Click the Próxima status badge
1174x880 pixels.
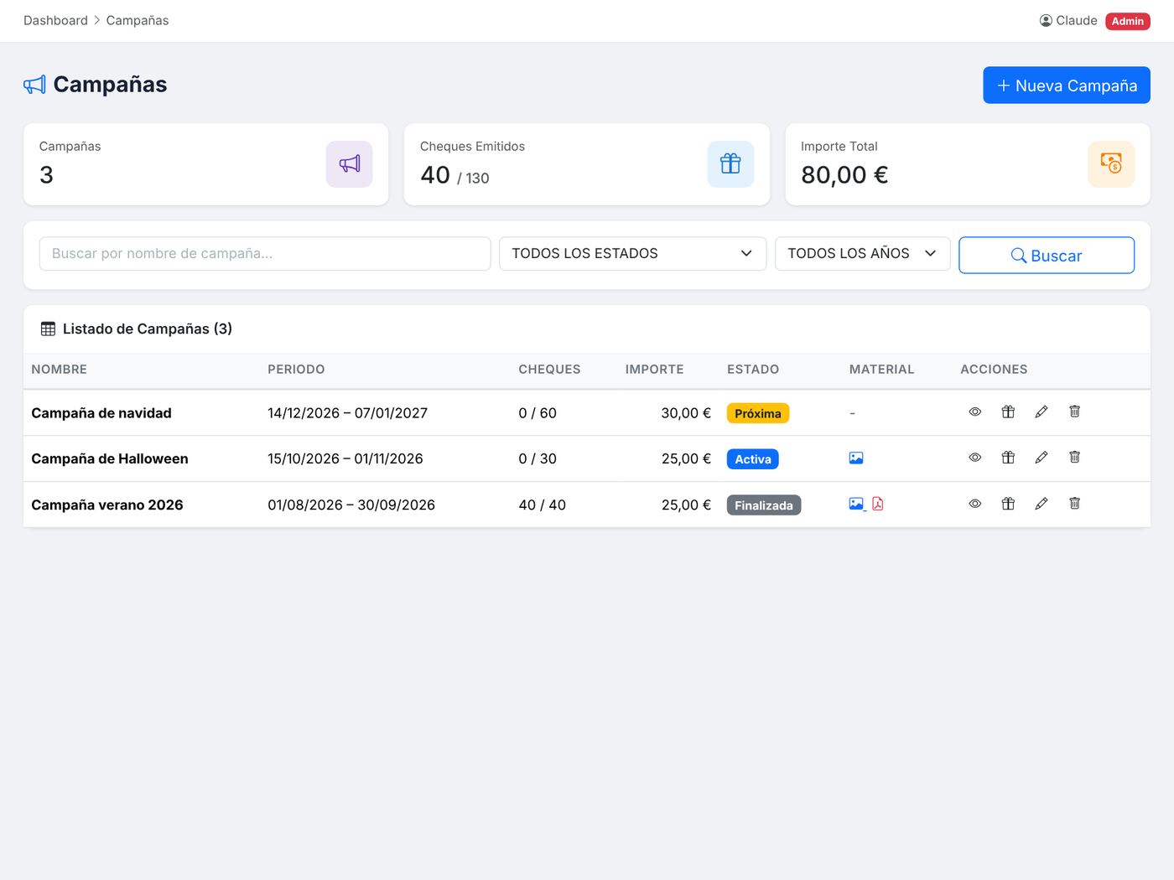758,413
